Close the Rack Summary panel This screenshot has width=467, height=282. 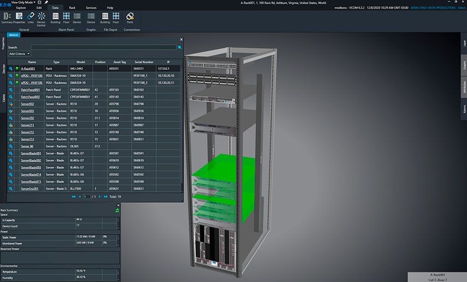[x=118, y=205]
